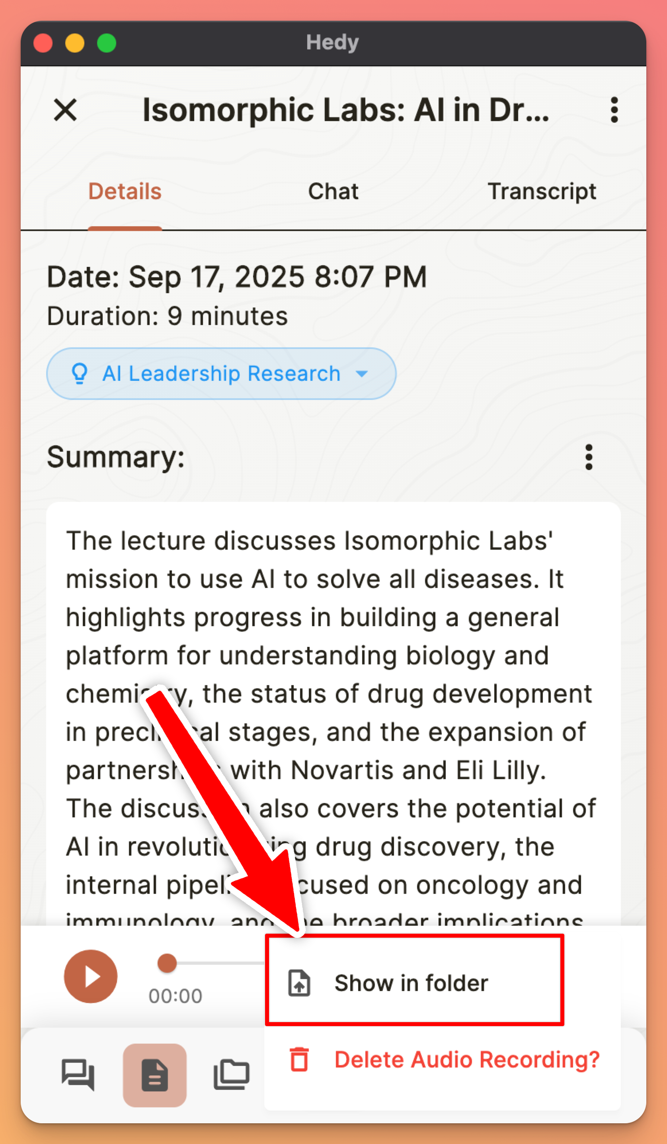Click the lightbulb icon on topic chip
The width and height of the screenshot is (667, 1144).
80,374
